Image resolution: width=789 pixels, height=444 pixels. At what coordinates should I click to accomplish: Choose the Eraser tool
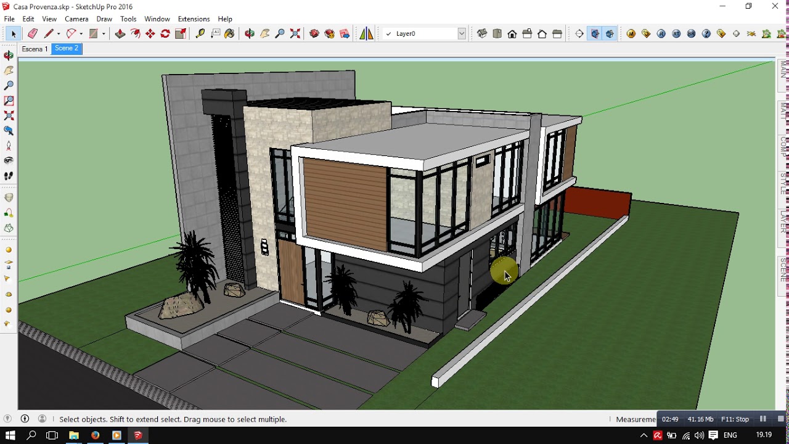(33, 34)
